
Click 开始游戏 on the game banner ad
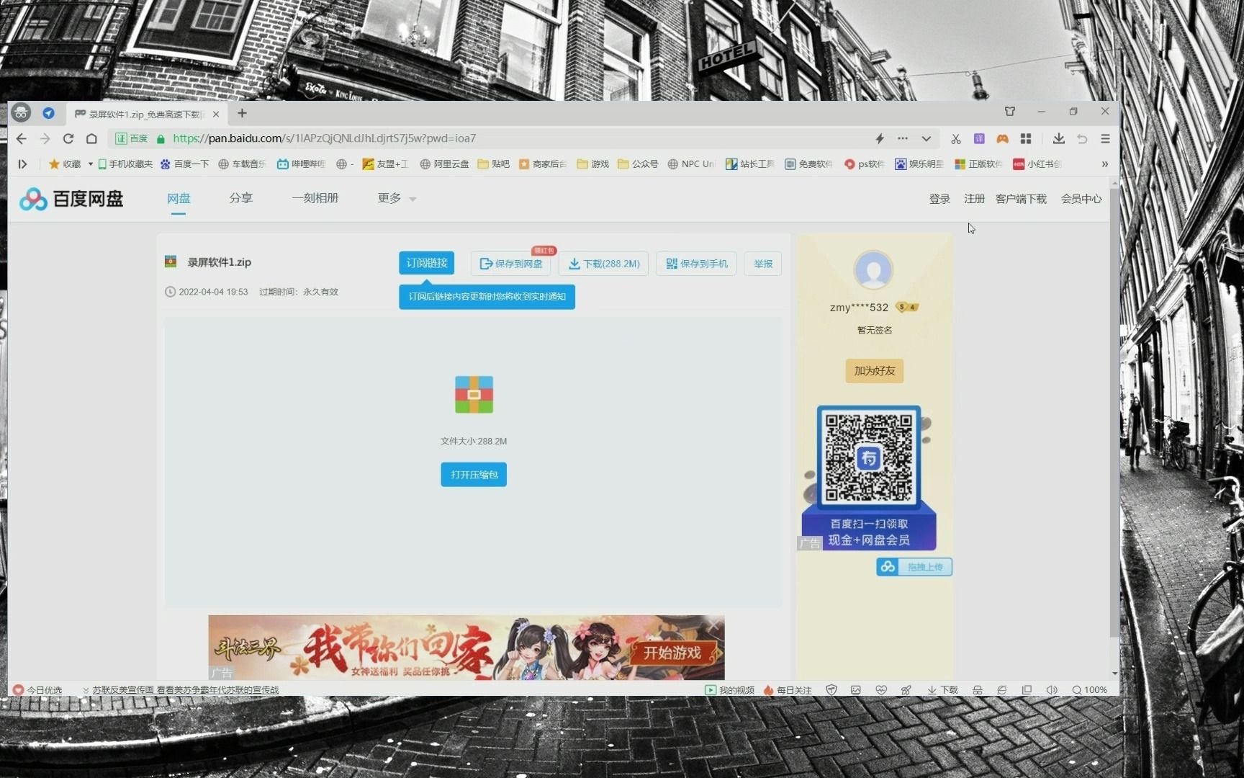672,653
